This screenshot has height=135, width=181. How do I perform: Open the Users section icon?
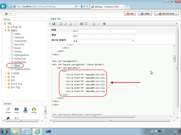point(25,110)
